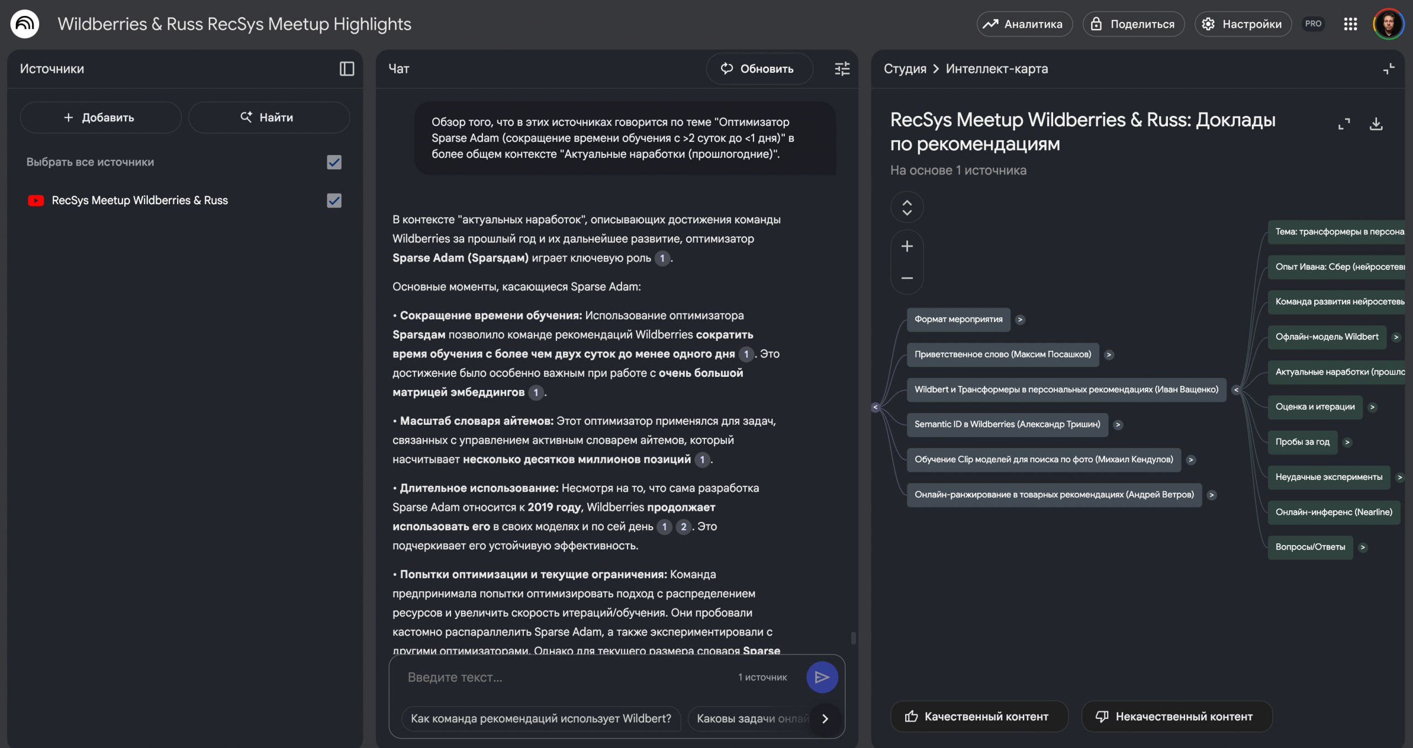Expand or collapse all mind map nodes
Image resolution: width=1413 pixels, height=748 pixels.
[x=907, y=207]
